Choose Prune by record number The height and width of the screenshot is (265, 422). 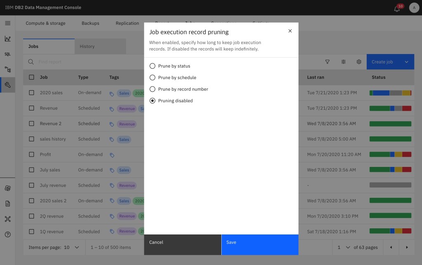[152, 89]
